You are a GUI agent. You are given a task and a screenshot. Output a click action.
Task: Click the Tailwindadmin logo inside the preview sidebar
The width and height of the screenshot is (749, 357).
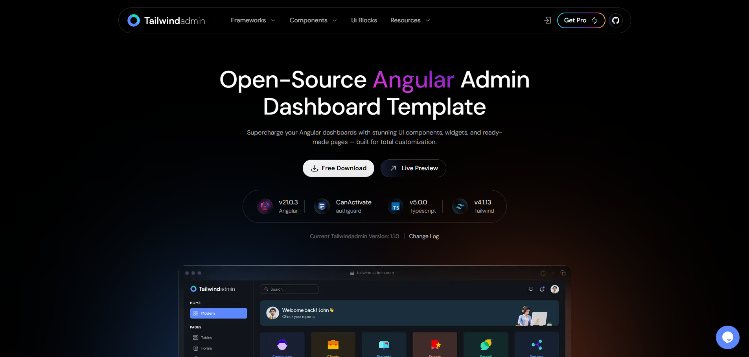(213, 289)
